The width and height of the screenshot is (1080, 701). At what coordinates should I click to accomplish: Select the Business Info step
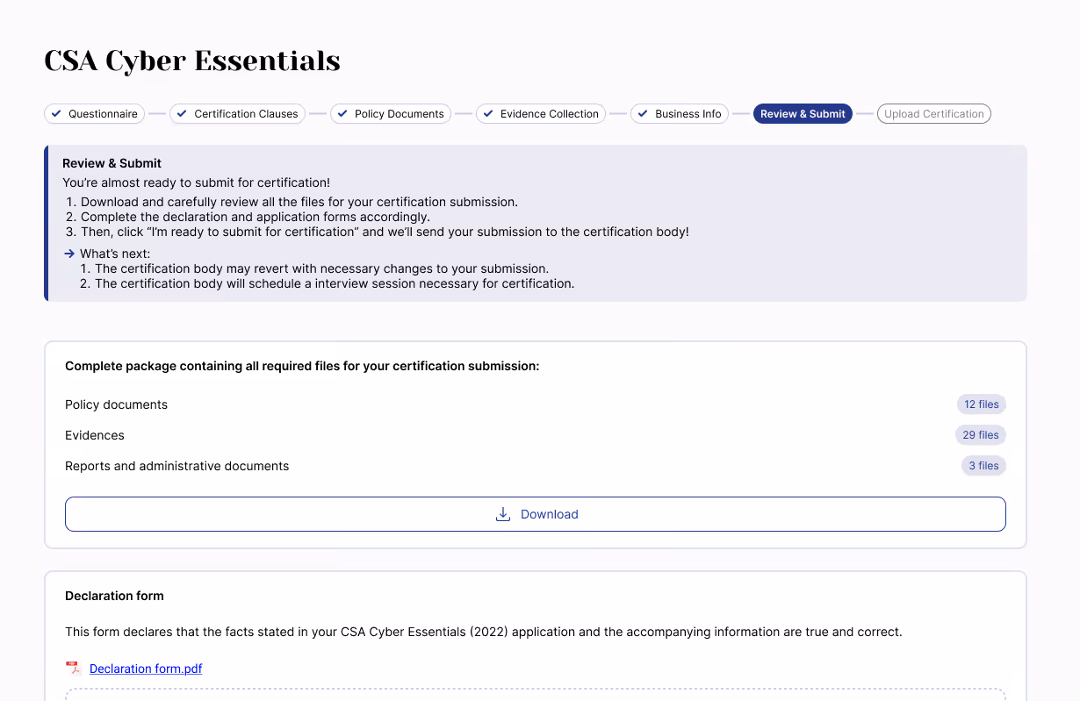click(x=680, y=113)
